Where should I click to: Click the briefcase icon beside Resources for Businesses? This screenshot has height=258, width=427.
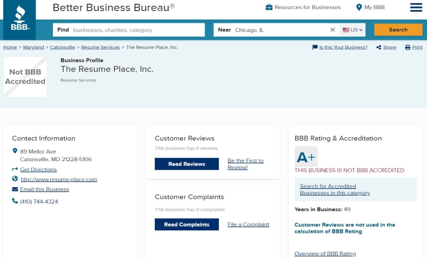pos(269,7)
